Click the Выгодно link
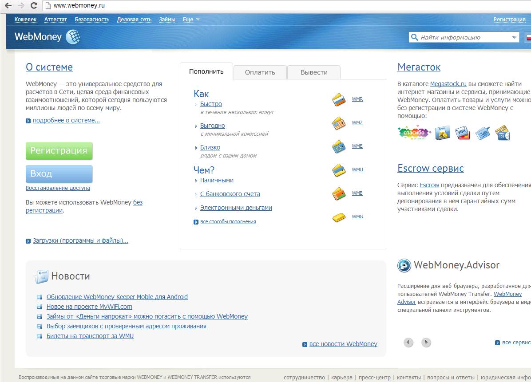Viewport: 531px width, 382px height. pos(213,126)
